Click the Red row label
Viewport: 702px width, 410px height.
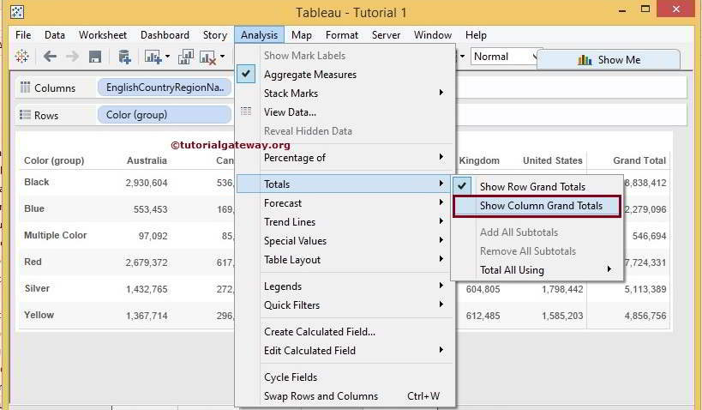pyautogui.click(x=33, y=262)
